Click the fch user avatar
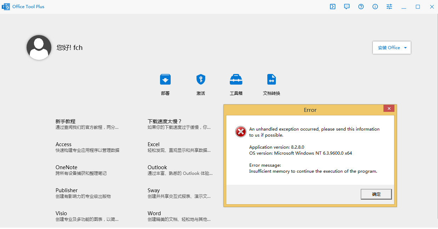438x229 pixels. (39, 47)
